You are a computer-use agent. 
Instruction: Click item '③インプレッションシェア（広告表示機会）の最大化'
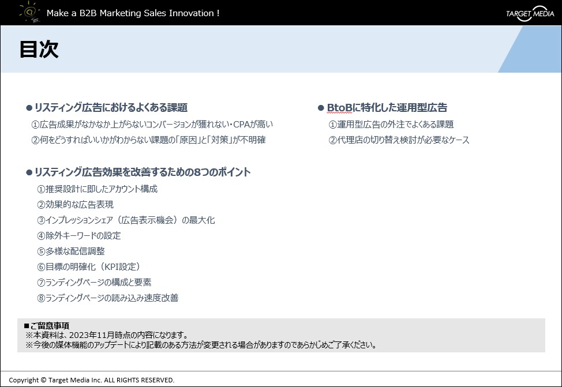pos(126,220)
